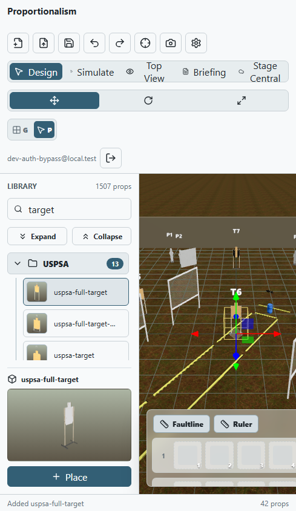Click the USPSA 13 count badge

click(115, 263)
